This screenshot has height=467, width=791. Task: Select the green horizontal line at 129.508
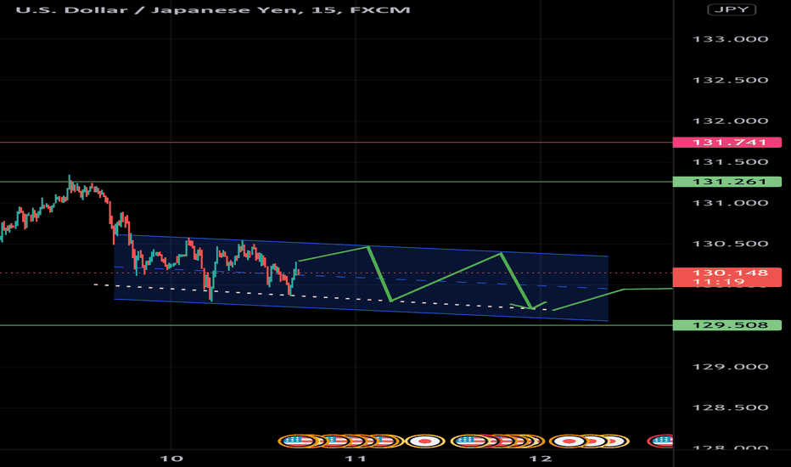(x=336, y=325)
